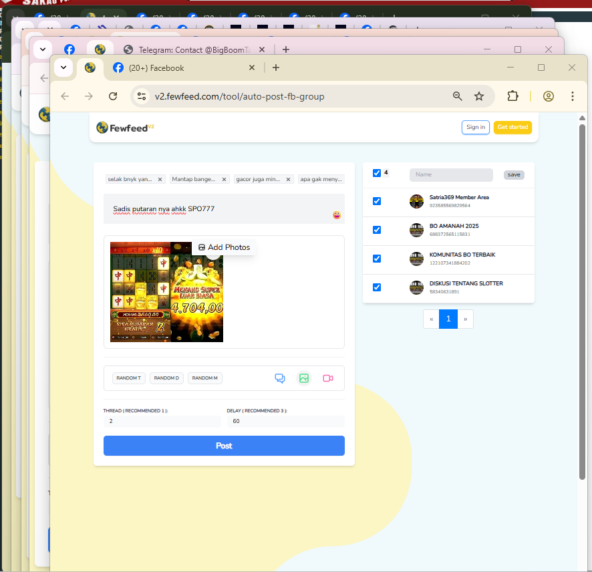This screenshot has width=592, height=572.
Task: Click the RANDOM T button
Action: (128, 378)
